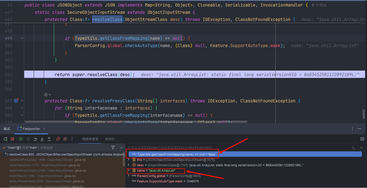
Task: Expand the 'desc' variable node
Action: click(x=129, y=165)
